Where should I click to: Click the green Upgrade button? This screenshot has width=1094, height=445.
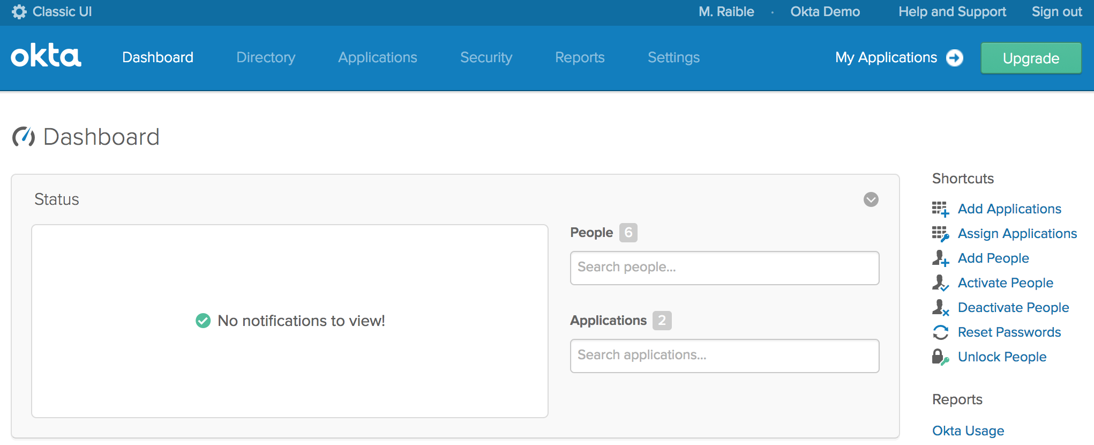click(1031, 58)
